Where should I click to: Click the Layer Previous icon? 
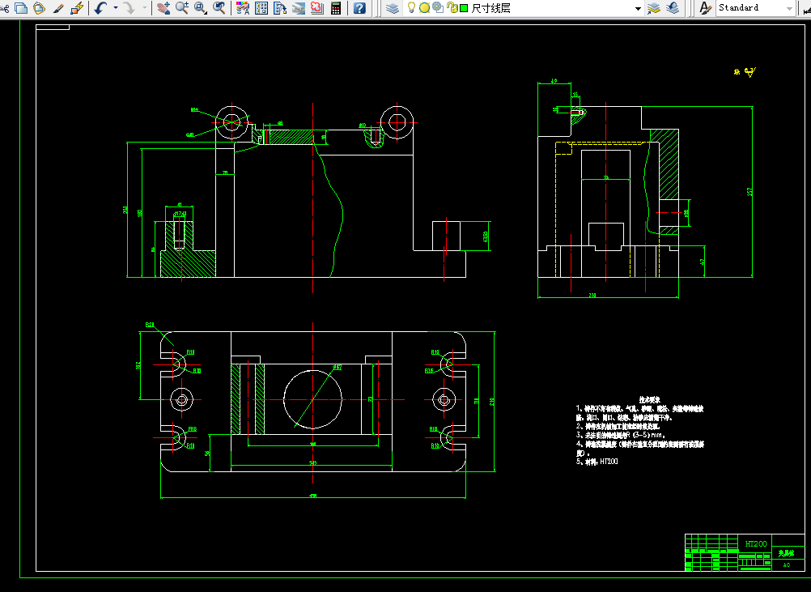(673, 8)
